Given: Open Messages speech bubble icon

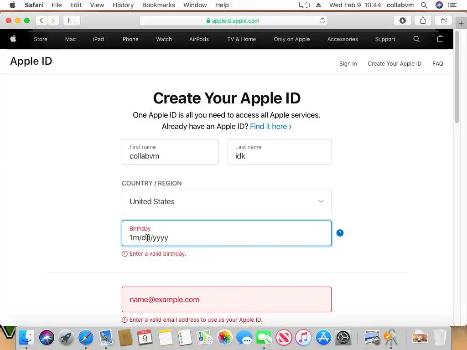Looking at the screenshot, I should coord(244,338).
